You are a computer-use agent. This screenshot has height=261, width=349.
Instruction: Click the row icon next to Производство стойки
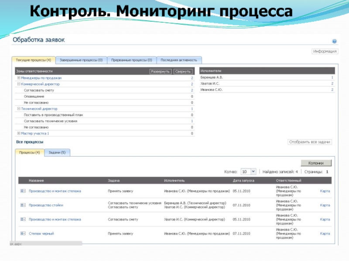pos(23,205)
